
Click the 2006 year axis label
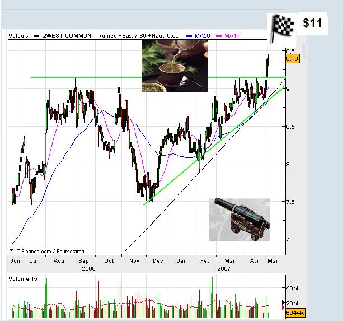(x=88, y=269)
